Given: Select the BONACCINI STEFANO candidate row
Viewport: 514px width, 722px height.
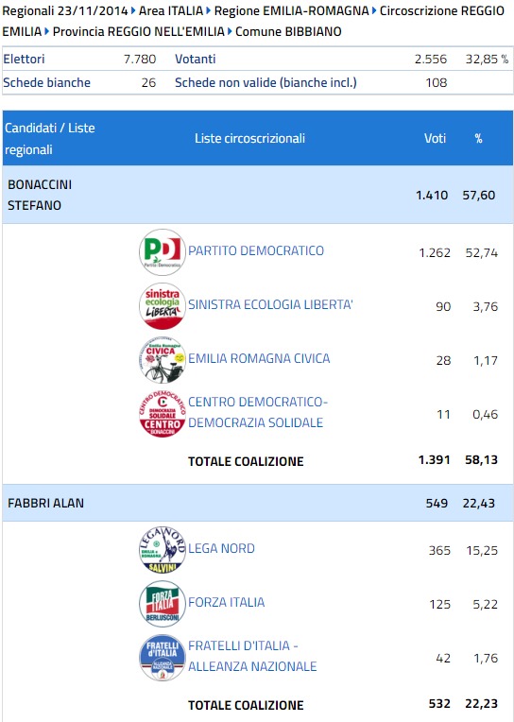Looking at the screenshot, I should pos(258,195).
